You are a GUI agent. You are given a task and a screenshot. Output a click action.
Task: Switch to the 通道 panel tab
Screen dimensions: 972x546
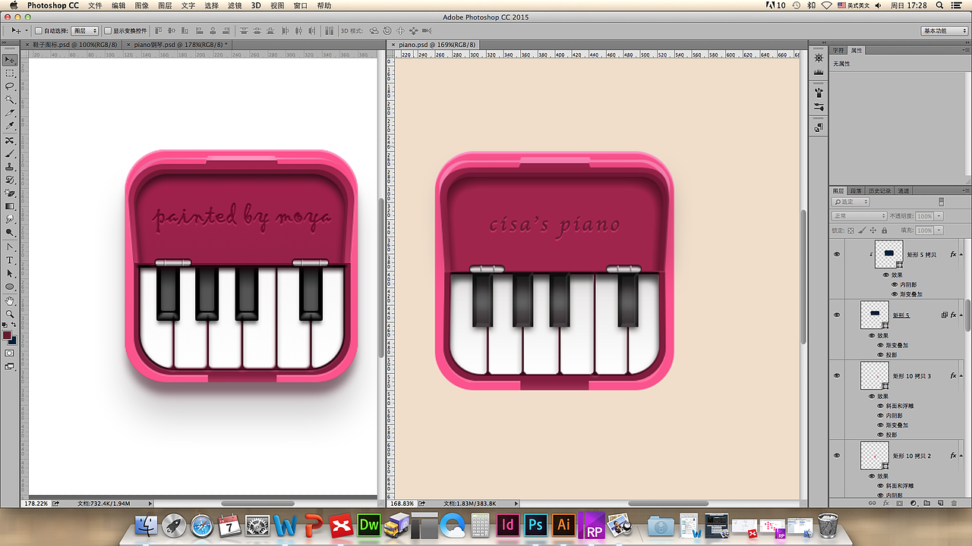903,190
